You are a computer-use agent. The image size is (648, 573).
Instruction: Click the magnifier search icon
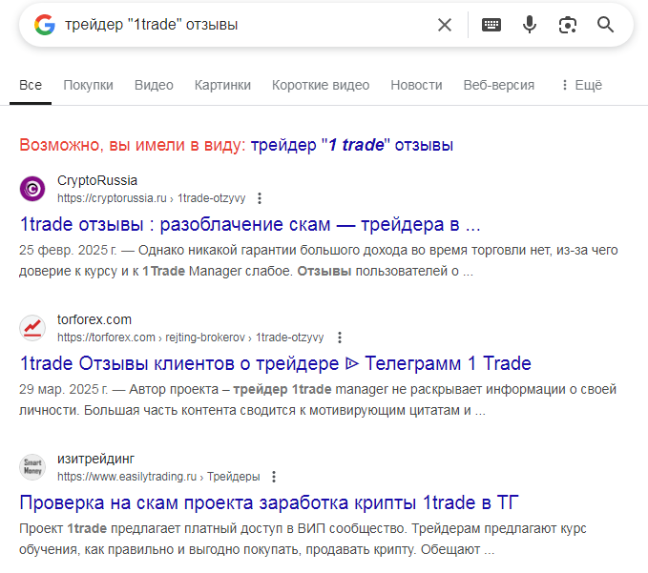click(x=605, y=25)
